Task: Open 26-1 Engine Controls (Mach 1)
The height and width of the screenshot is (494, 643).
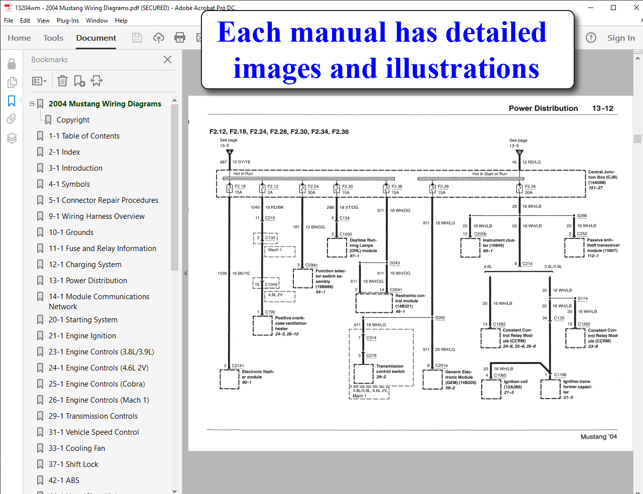Action: [99, 400]
